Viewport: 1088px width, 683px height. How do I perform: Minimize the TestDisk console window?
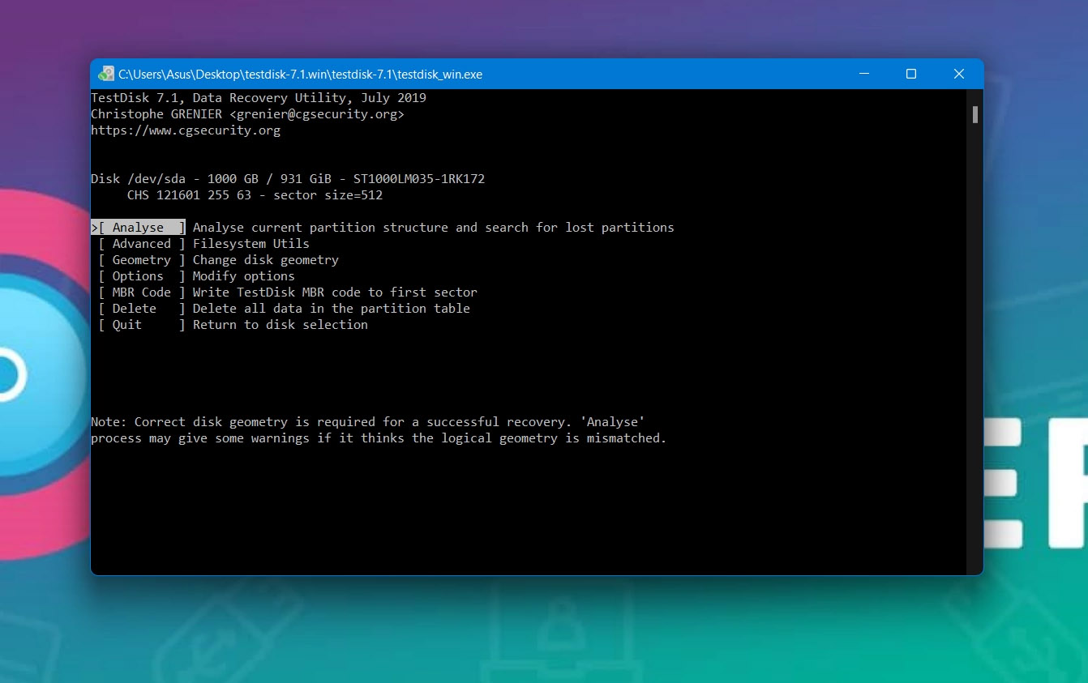(x=863, y=74)
